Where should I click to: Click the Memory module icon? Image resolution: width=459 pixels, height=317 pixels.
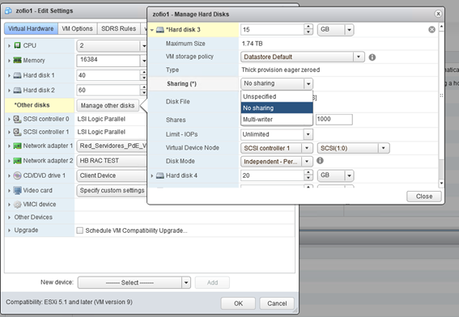(18, 60)
